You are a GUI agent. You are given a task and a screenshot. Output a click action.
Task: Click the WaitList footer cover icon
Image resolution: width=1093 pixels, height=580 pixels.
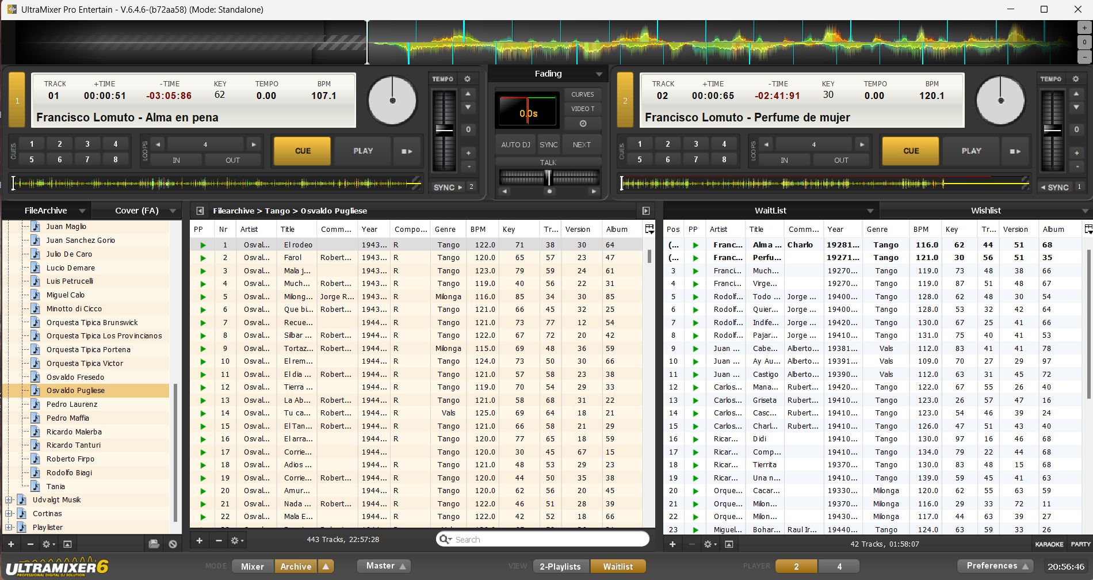coord(729,544)
